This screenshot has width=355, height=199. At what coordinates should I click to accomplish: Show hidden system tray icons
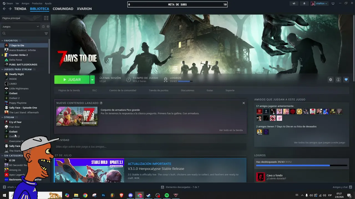(302, 195)
